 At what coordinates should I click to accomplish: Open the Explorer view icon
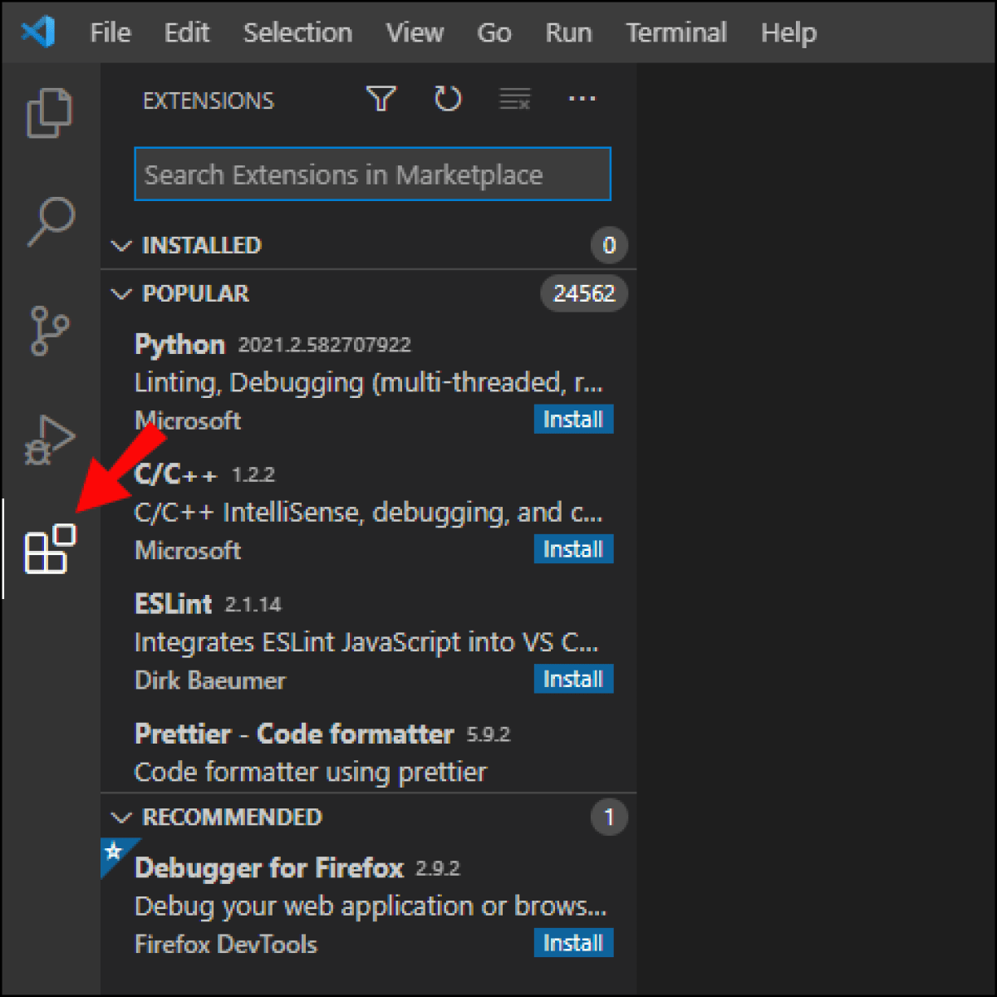coord(50,112)
